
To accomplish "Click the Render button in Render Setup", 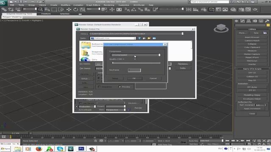I will (138, 108).
